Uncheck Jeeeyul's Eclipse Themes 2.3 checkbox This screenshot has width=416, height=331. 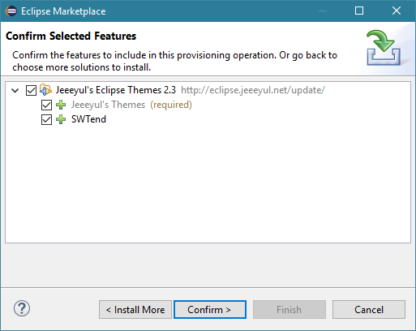point(31,90)
